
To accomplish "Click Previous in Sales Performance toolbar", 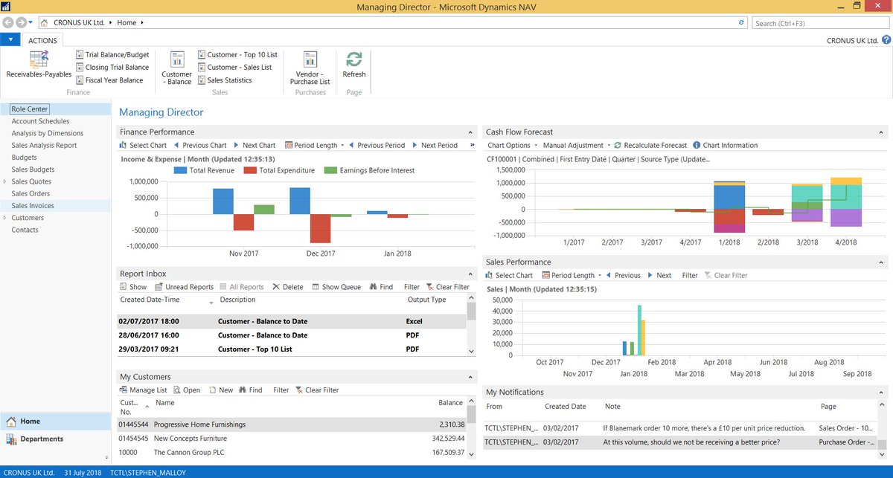I will pyautogui.click(x=623, y=275).
